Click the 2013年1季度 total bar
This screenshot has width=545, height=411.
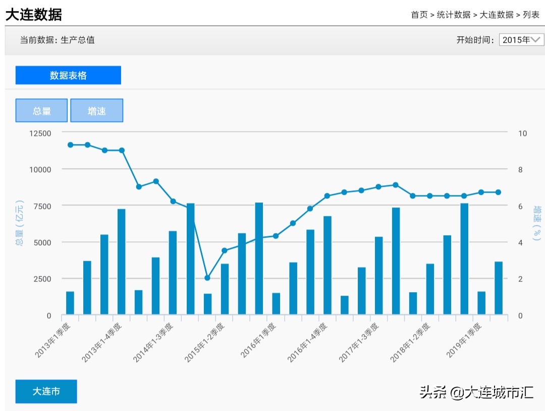(x=70, y=303)
